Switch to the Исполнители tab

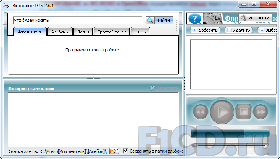[30, 32]
